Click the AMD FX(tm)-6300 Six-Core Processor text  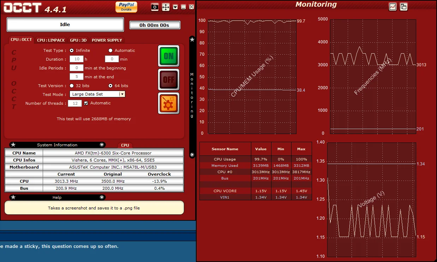pos(113,153)
